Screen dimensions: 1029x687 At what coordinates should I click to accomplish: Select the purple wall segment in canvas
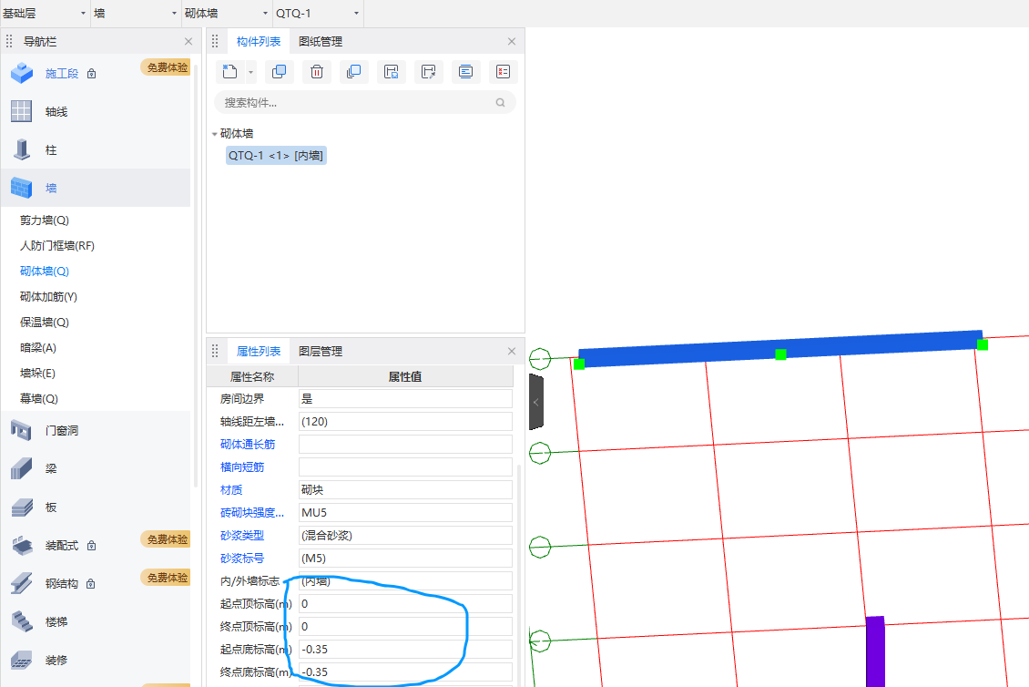point(875,651)
